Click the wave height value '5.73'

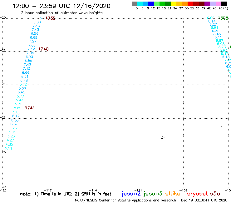[x=222, y=47]
